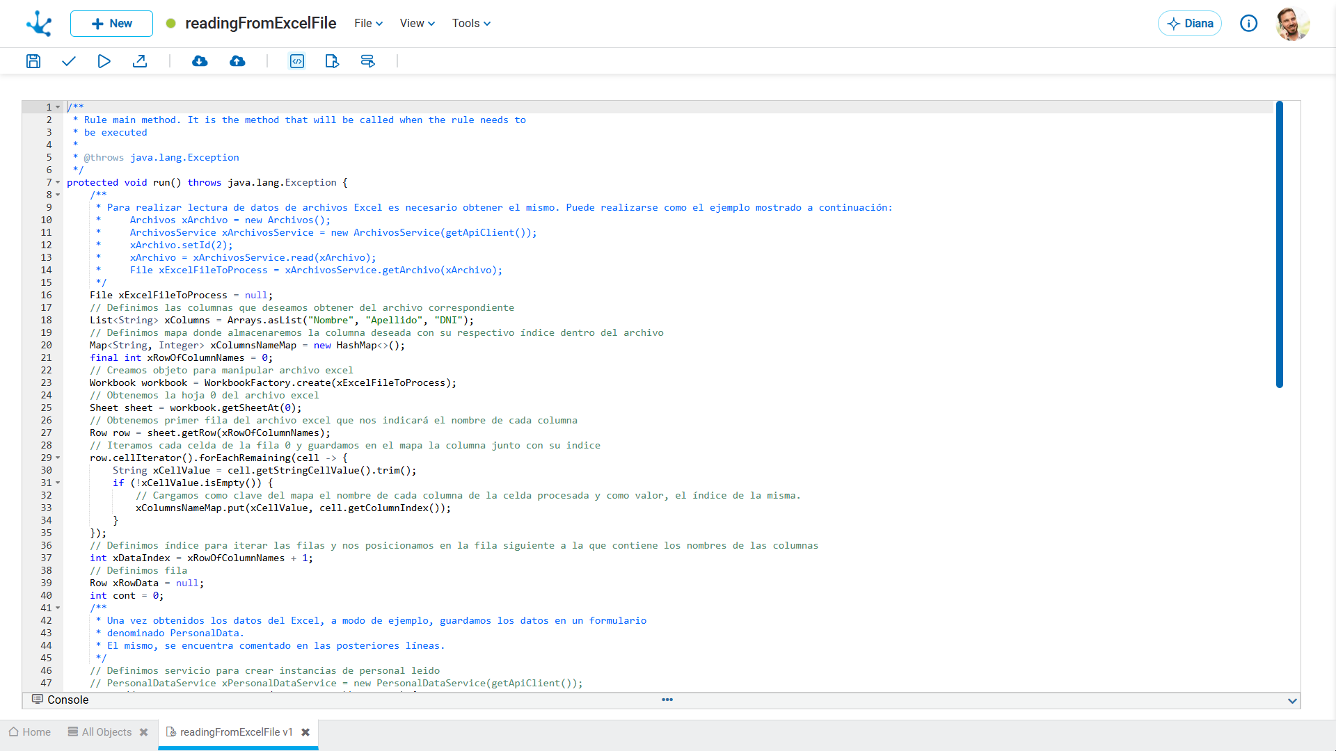This screenshot has height=751, width=1336.
Task: Fold the if block at line 31
Action: 58,483
